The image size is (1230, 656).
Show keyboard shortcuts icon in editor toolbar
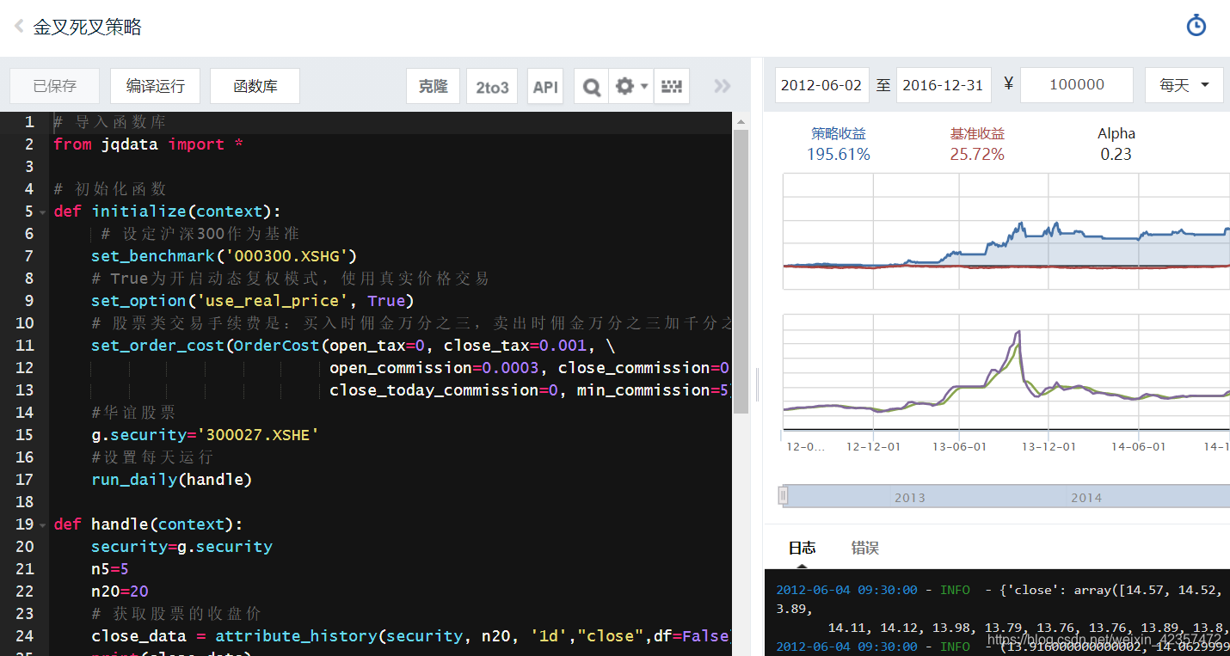(x=672, y=86)
